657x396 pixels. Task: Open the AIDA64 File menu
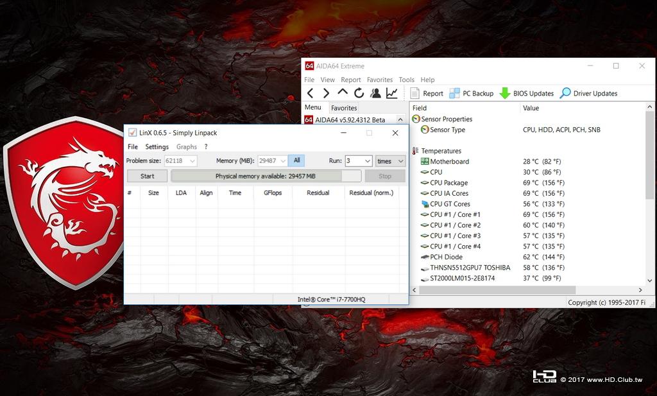[309, 80]
